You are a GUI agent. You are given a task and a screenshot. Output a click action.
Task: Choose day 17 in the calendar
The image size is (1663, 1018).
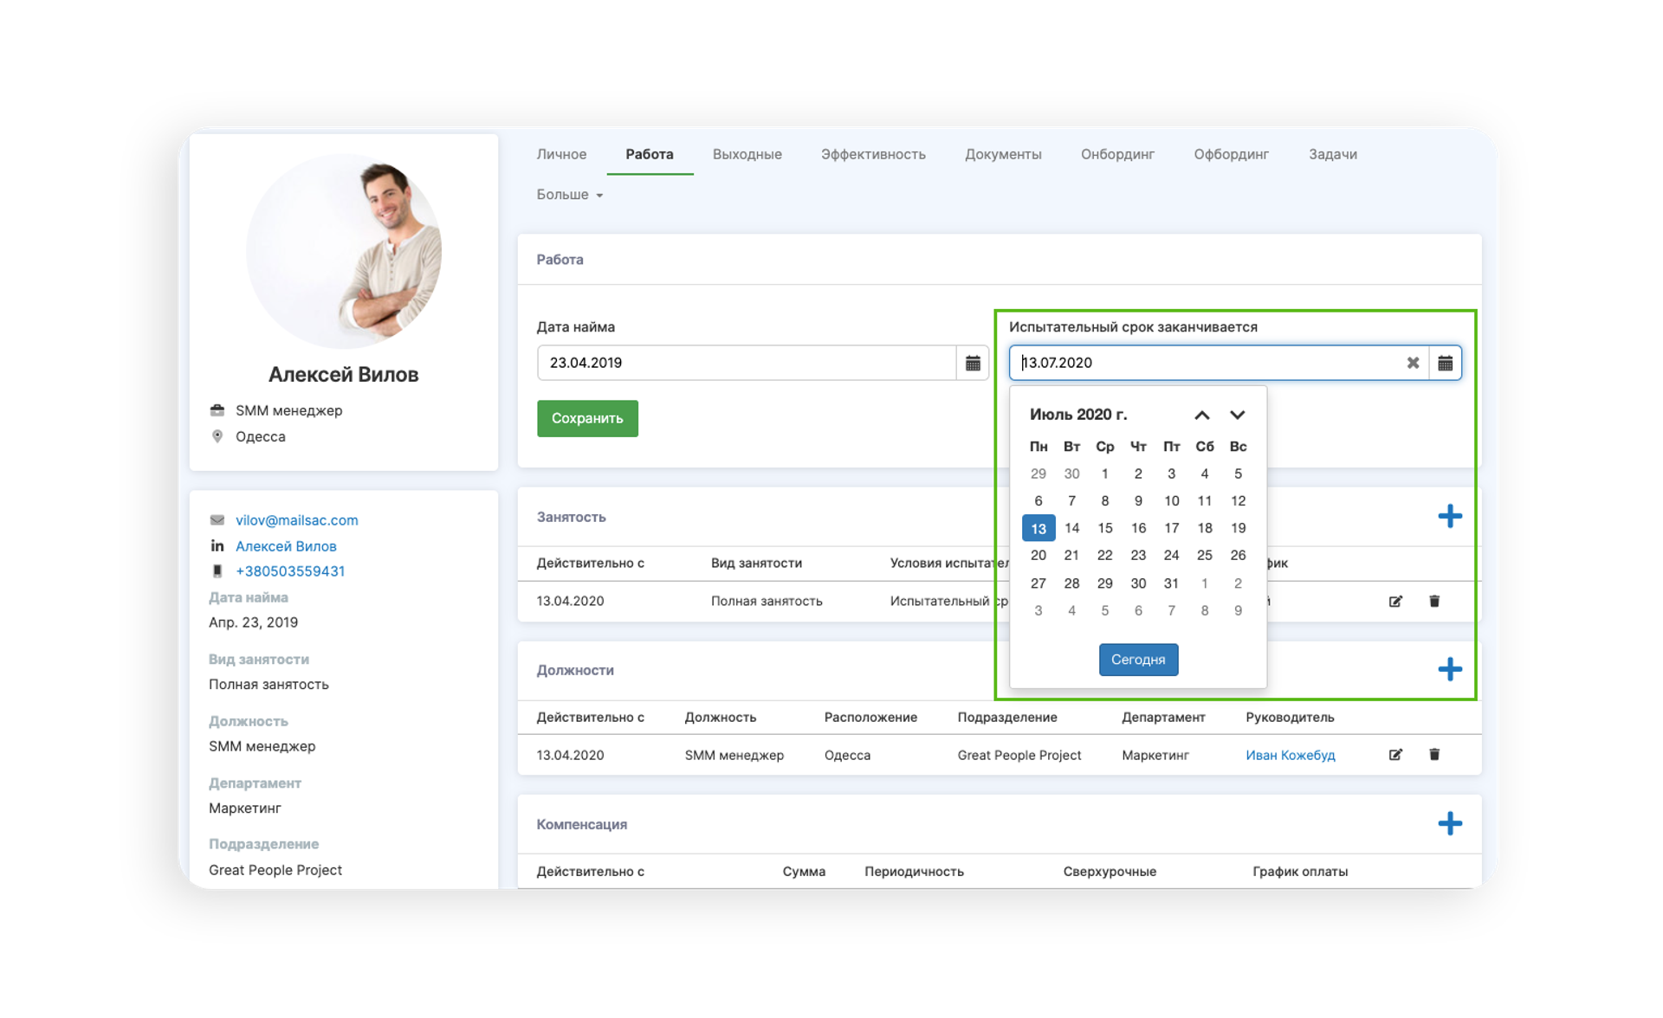(1171, 528)
